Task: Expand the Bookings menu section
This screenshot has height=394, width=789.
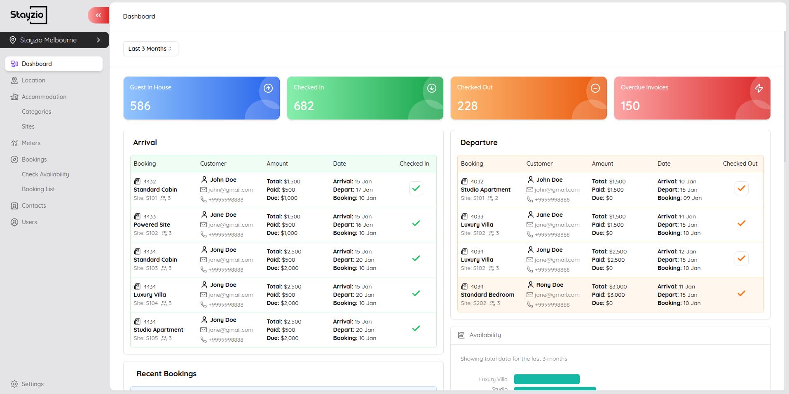Action: (x=54, y=159)
